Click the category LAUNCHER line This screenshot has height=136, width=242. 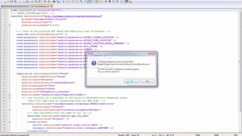coord(73,128)
